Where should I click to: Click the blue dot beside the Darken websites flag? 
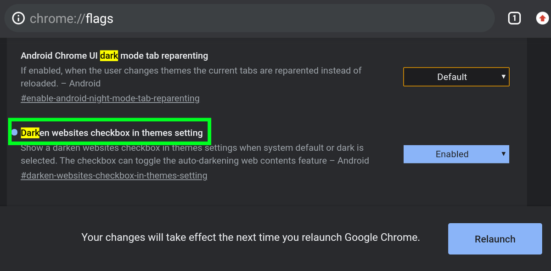pos(14,132)
